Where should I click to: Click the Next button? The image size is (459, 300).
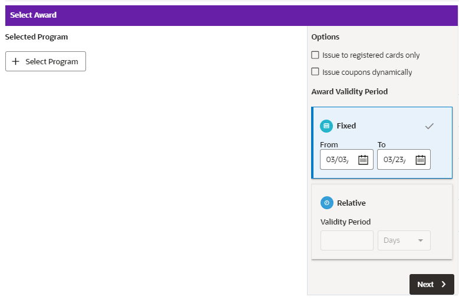coord(432,284)
